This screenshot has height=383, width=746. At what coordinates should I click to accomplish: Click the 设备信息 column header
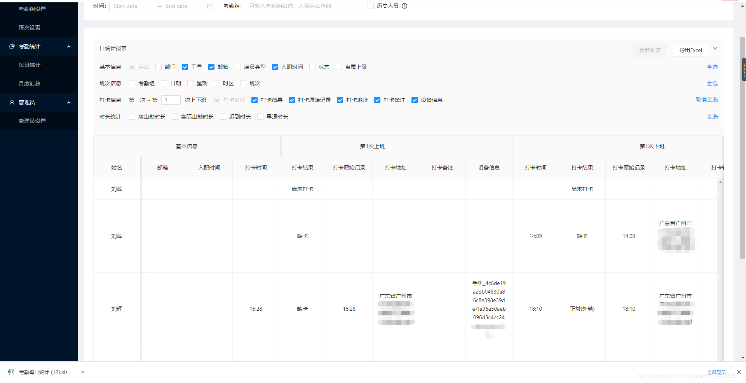(489, 168)
